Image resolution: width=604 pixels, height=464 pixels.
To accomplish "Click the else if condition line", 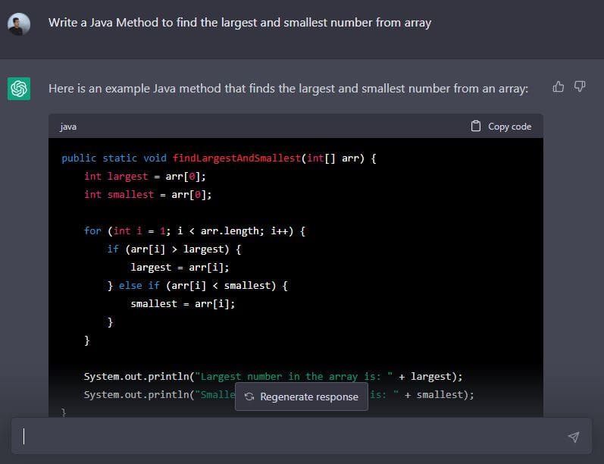I will pyautogui.click(x=197, y=285).
